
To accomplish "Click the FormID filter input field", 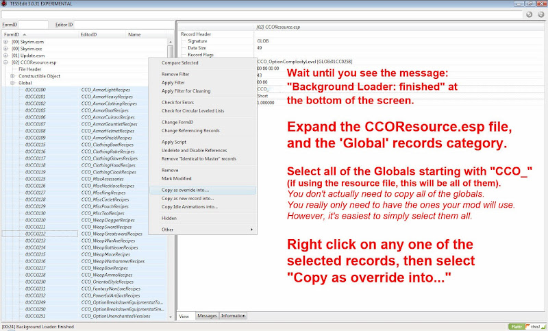I will point(33,25).
